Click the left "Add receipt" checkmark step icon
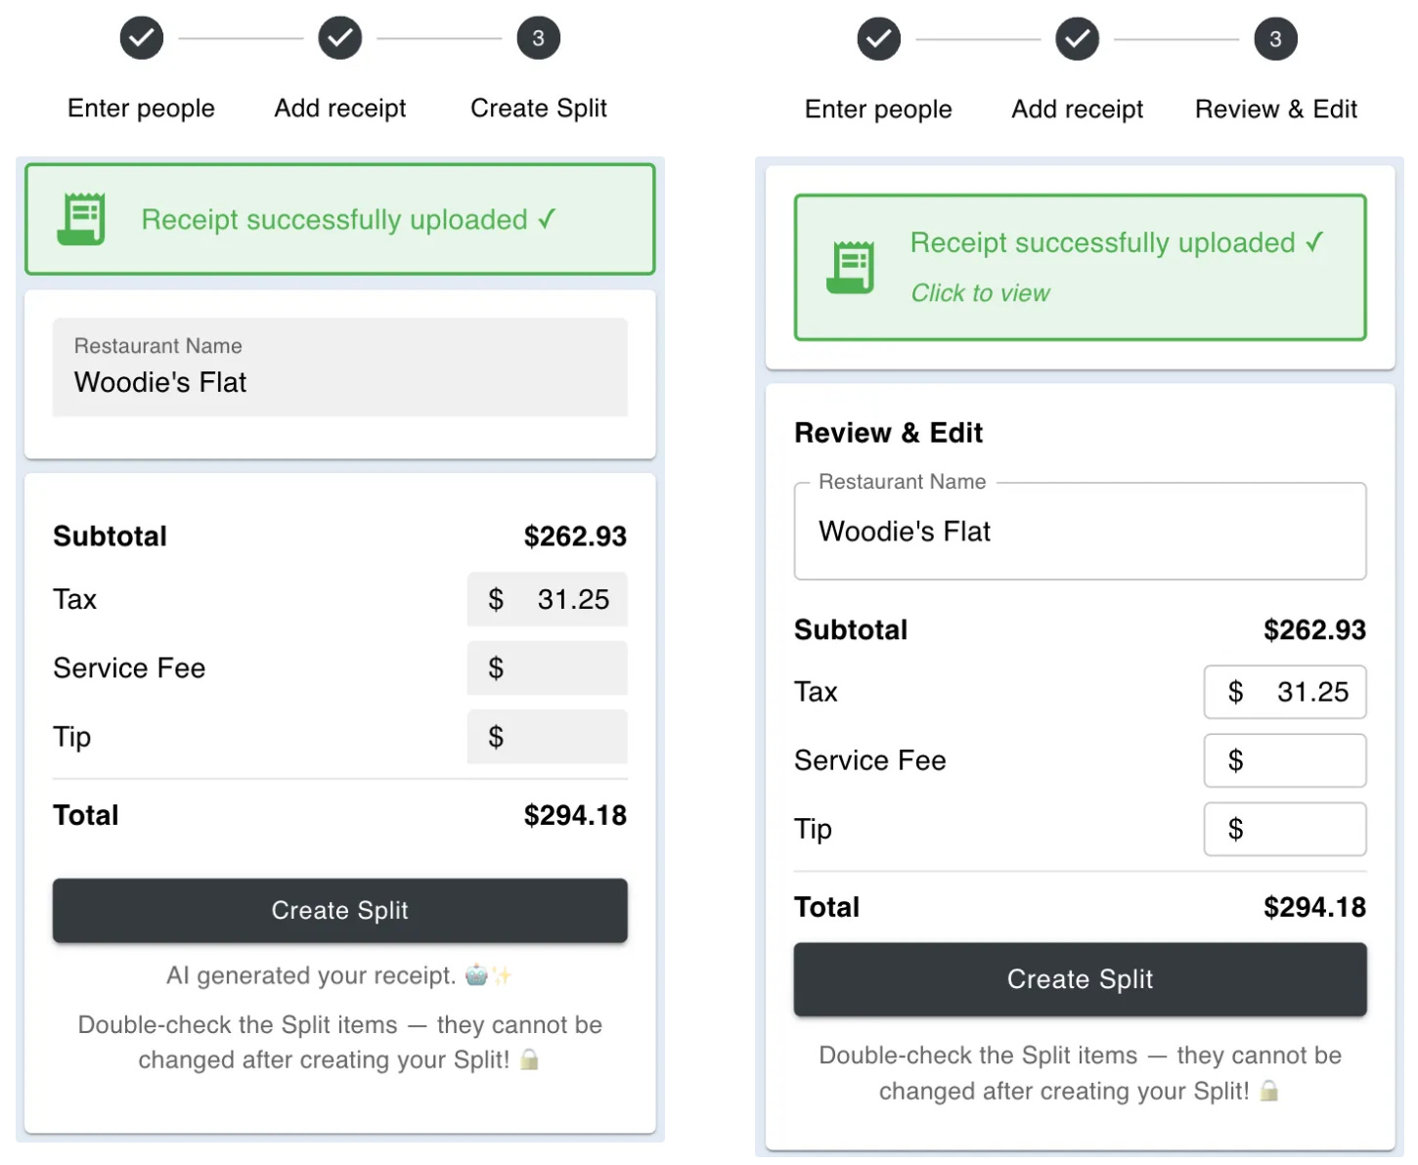1418x1165 pixels. click(x=340, y=38)
